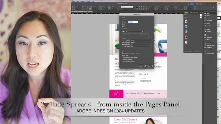The height and width of the screenshot is (124, 221).
Task: Open the Character panel in the dock
Action: point(209,51)
